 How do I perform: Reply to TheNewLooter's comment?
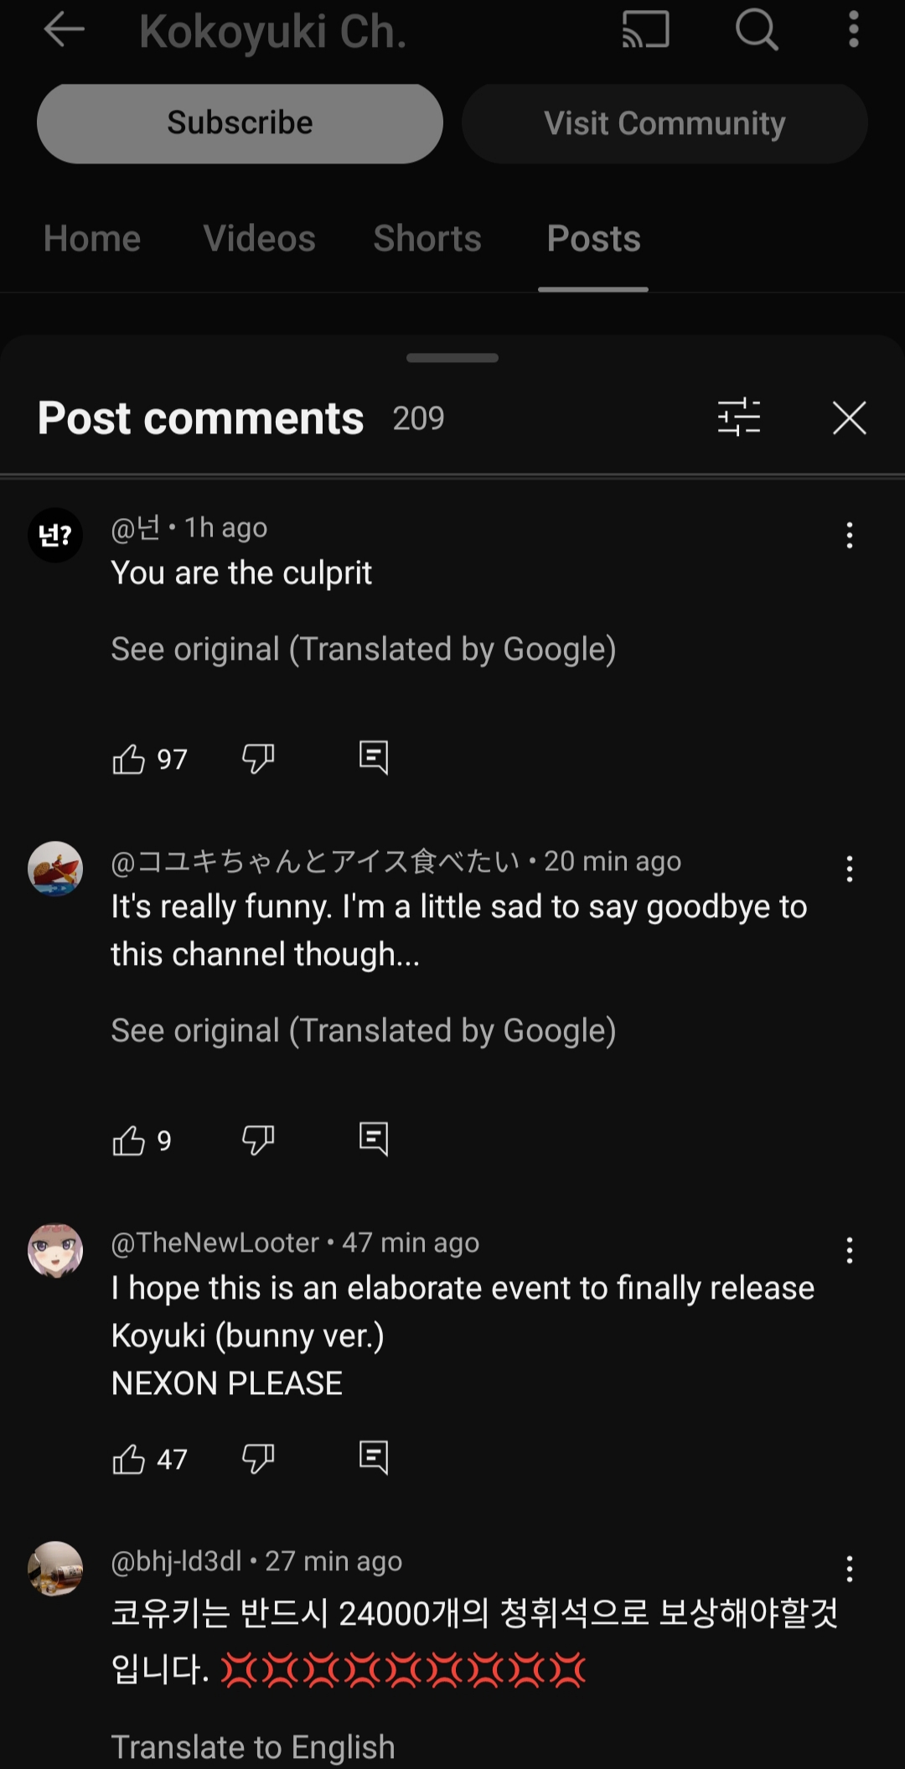(373, 1457)
